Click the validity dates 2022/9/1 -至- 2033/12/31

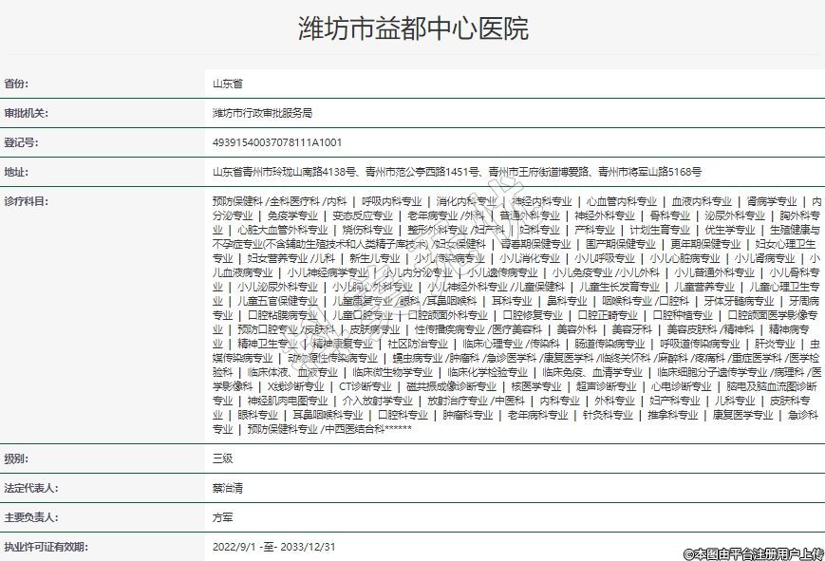274,547
